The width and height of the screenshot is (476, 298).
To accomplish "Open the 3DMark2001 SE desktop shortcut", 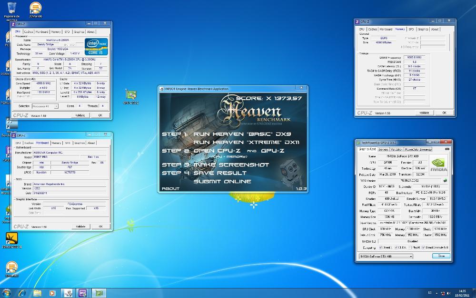I will 12,238.
